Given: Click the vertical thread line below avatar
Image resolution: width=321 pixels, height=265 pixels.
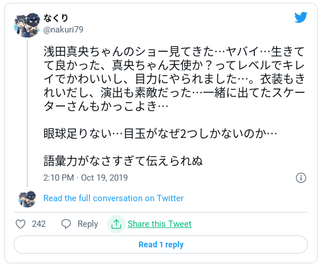Looking at the screenshot, I should [27, 113].
